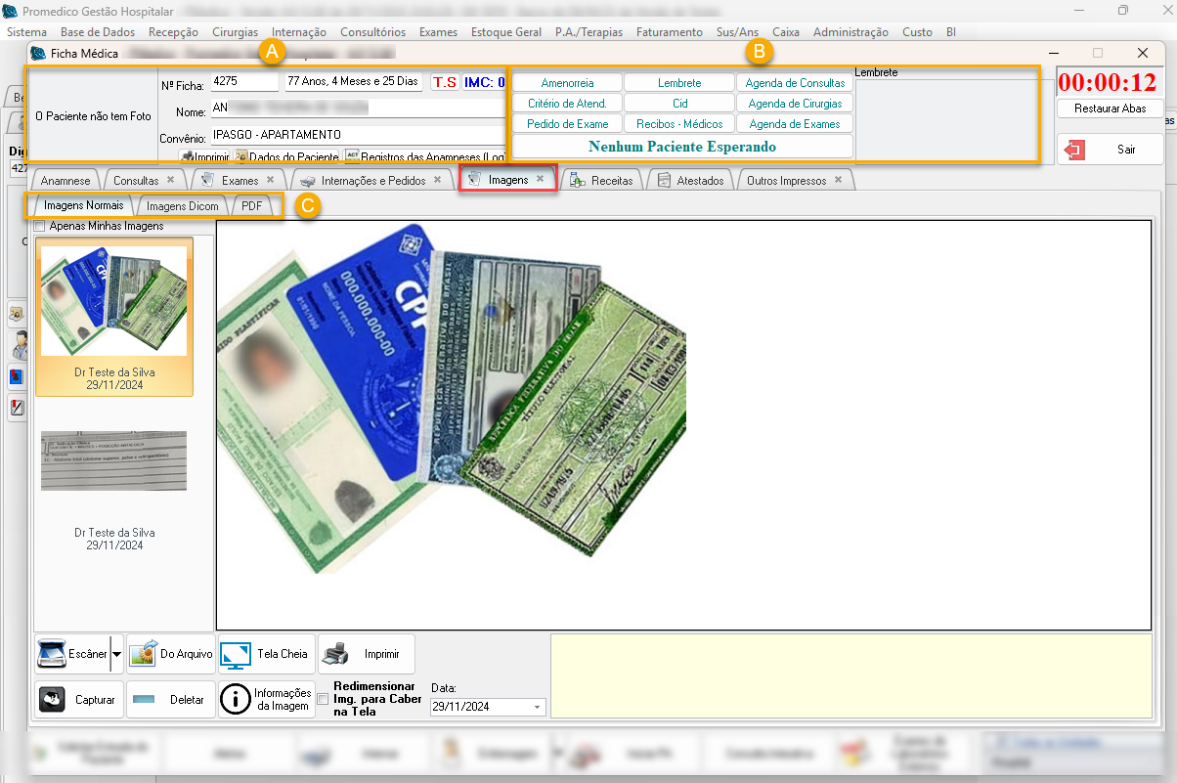Screen dimensions: 1177x783
Task: Click the red Sair exit icon
Action: pyautogui.click(x=1075, y=150)
